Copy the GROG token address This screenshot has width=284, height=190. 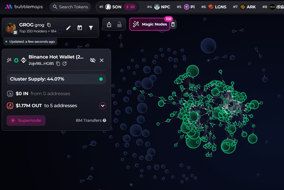[x=49, y=25]
